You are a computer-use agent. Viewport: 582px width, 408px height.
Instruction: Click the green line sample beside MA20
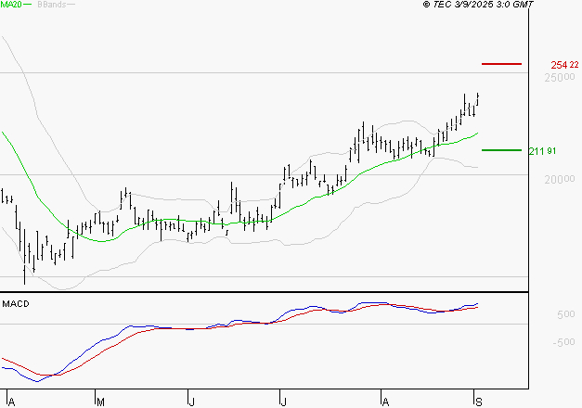point(29,5)
